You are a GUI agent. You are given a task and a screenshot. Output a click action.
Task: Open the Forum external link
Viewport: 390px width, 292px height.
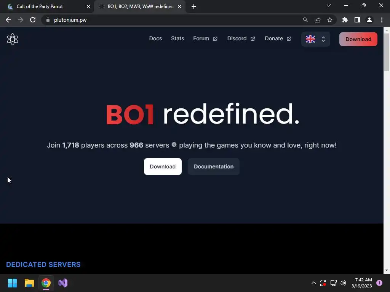tap(205, 38)
